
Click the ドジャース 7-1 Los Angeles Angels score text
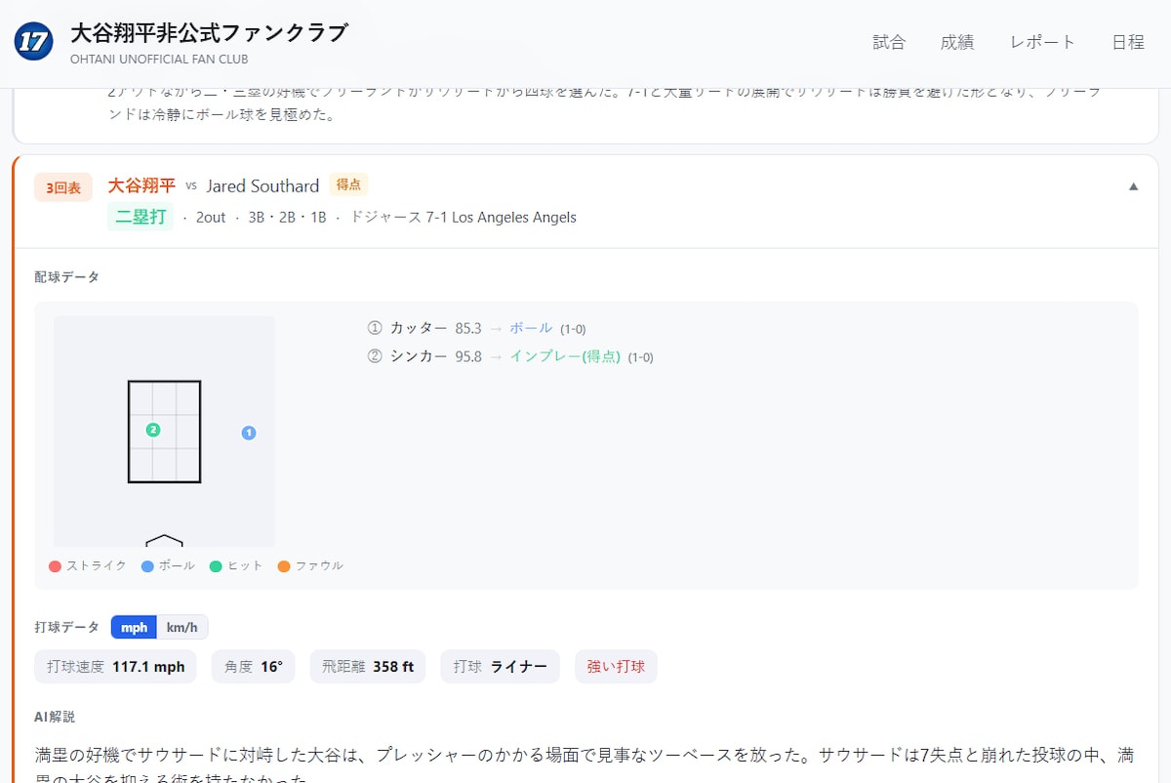pos(464,218)
